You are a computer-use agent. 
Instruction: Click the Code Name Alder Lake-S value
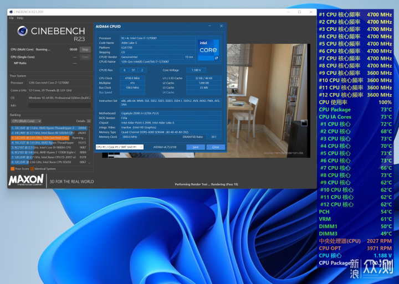[x=157, y=43]
